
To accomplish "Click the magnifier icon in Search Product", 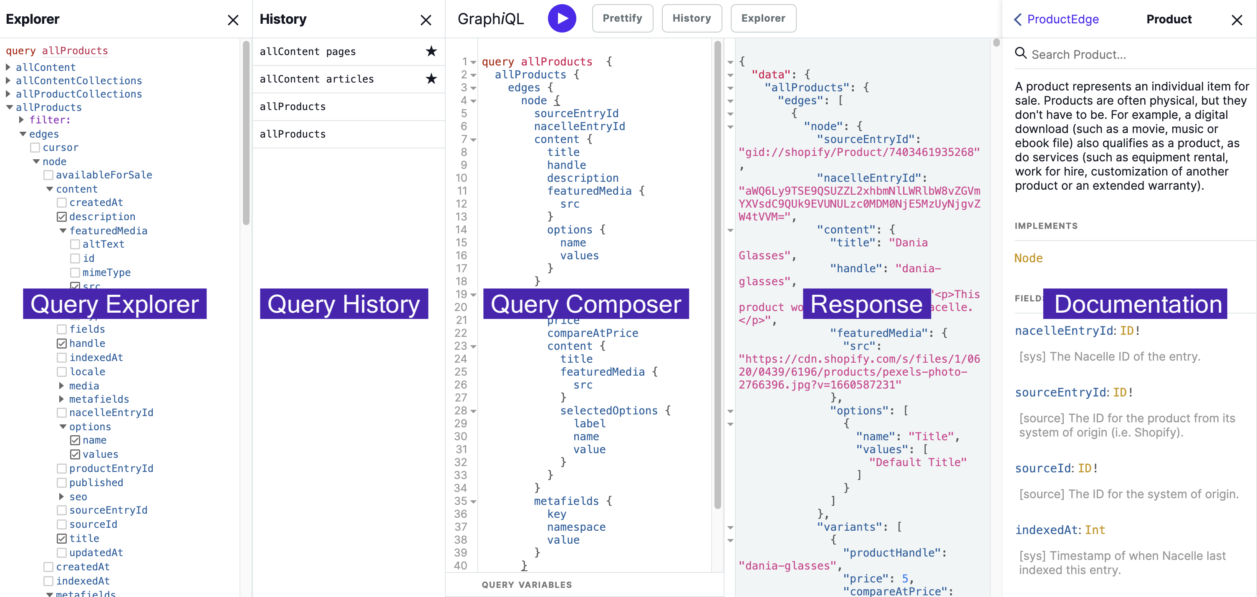I will (1020, 54).
